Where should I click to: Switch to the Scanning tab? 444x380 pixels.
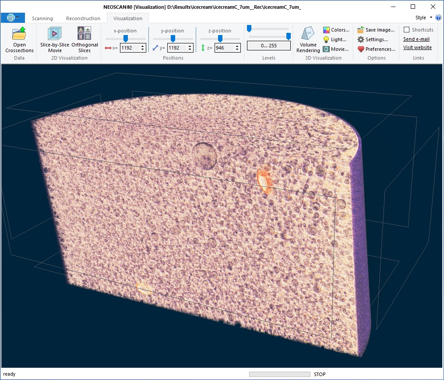(x=42, y=18)
